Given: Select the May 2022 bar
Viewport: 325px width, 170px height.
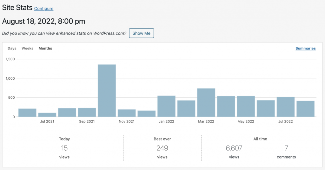Looking at the screenshot, I should pos(246,106).
